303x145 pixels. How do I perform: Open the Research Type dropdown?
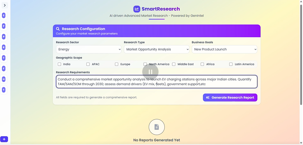point(157,49)
